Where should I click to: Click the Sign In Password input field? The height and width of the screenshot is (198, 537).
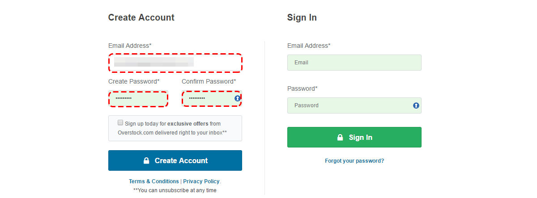click(x=354, y=105)
